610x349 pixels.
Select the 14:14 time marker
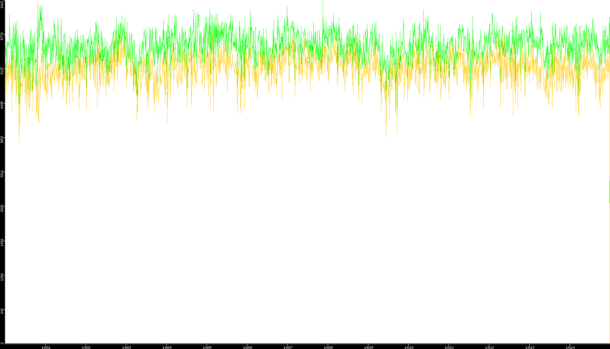click(570, 347)
